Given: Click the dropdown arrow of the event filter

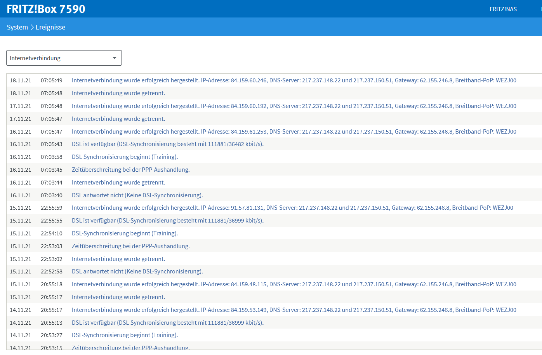Looking at the screenshot, I should 115,58.
